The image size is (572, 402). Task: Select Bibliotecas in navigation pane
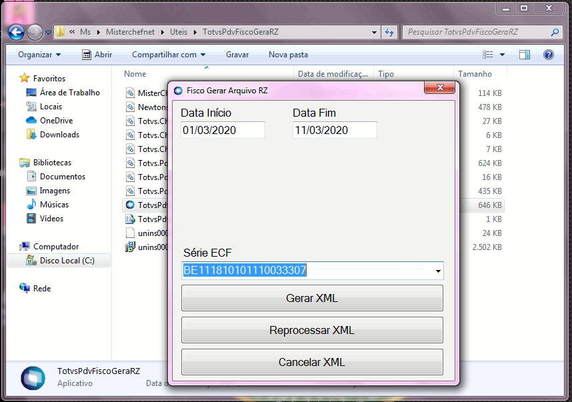point(52,163)
